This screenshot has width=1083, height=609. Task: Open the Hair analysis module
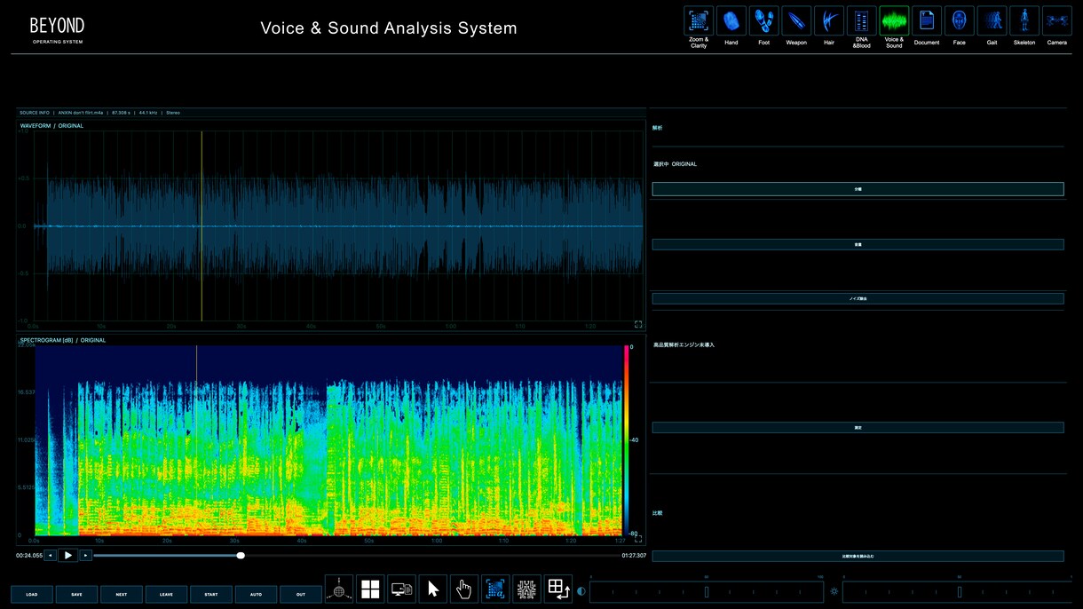tap(829, 20)
